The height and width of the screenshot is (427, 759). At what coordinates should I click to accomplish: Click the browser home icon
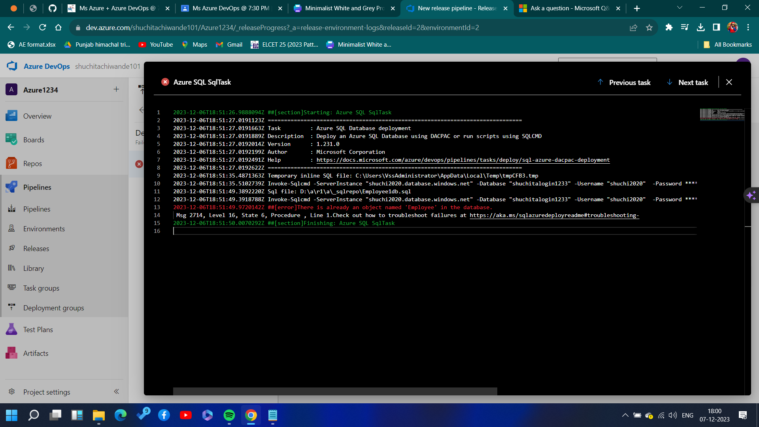[x=58, y=27]
